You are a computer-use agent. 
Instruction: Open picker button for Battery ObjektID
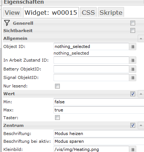(133, 69)
